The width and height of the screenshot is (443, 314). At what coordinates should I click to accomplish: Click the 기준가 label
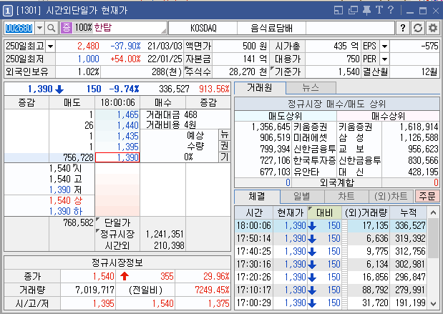[288, 72]
